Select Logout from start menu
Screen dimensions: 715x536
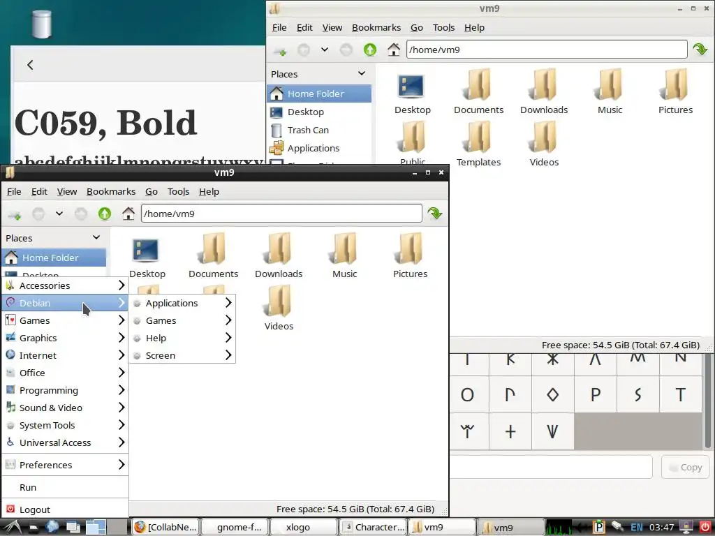pyautogui.click(x=65, y=509)
